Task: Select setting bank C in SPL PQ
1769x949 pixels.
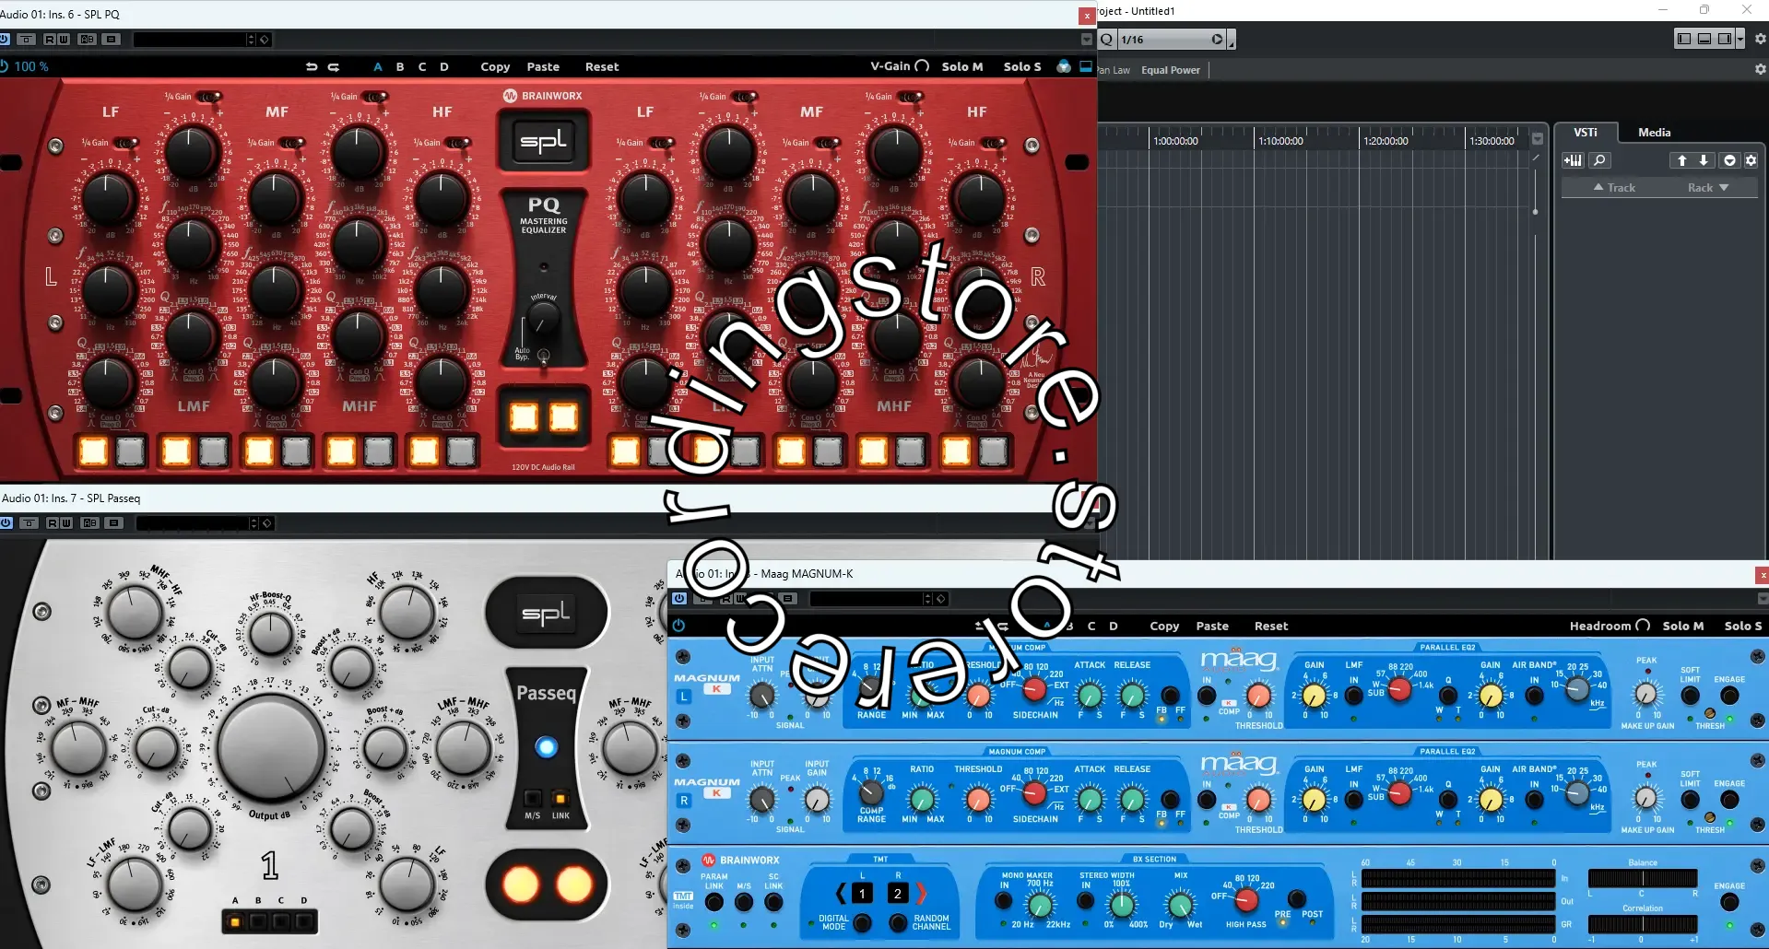Action: click(422, 67)
